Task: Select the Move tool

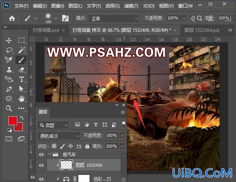Action: 9,40
